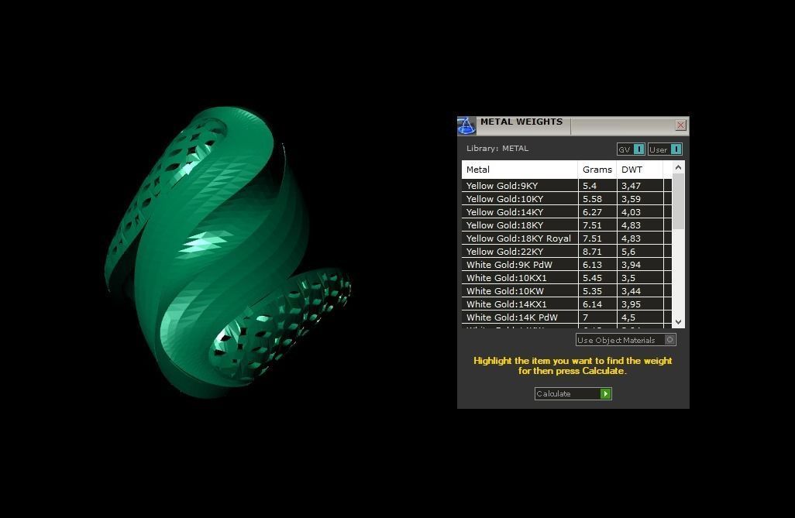Select the Yellow Gold:14KY row

[x=566, y=212]
